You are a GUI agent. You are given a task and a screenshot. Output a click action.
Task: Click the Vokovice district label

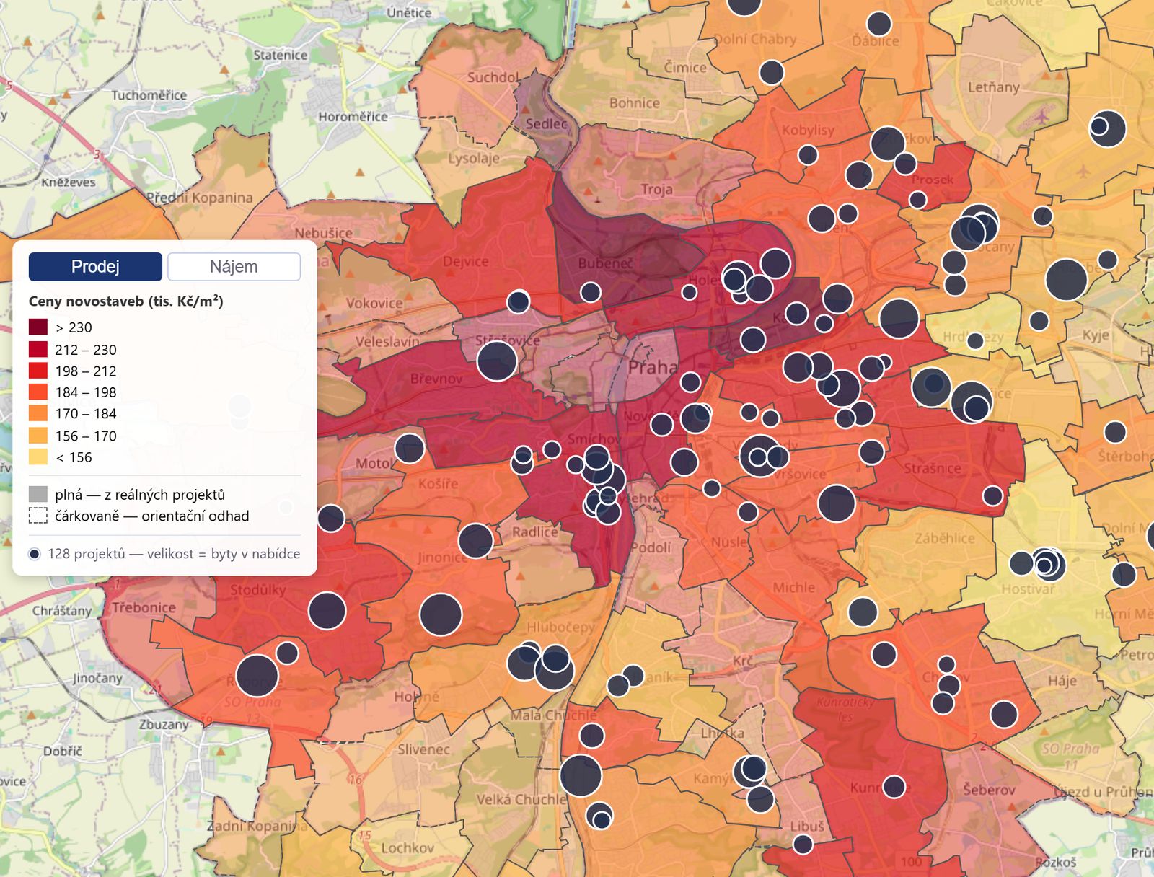coord(374,303)
